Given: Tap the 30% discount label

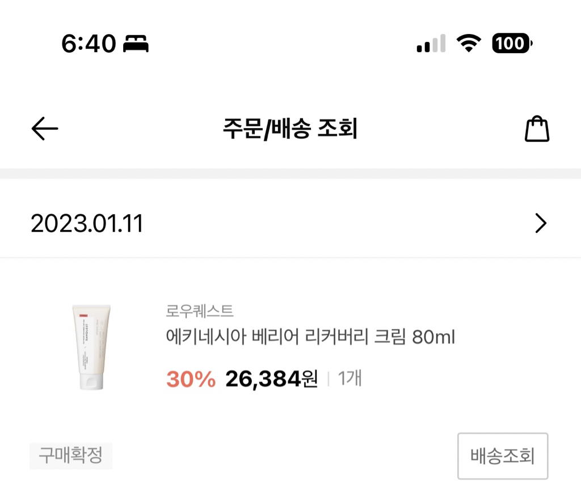Looking at the screenshot, I should [x=191, y=380].
